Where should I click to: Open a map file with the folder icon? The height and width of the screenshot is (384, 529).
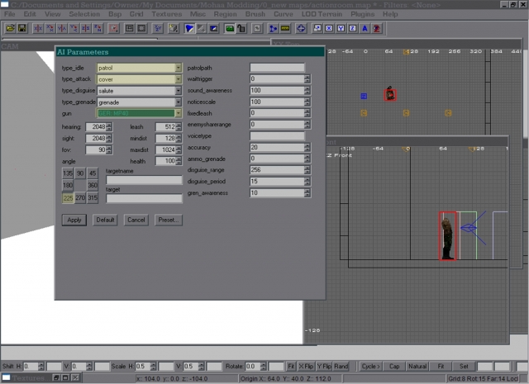[10, 28]
